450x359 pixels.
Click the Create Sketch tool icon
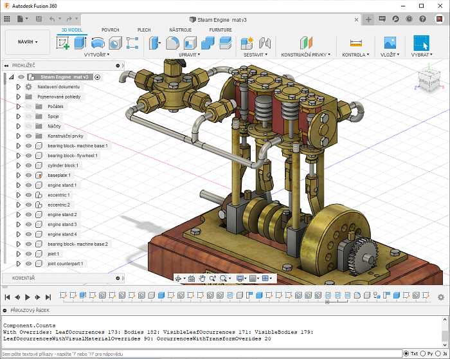(63, 43)
